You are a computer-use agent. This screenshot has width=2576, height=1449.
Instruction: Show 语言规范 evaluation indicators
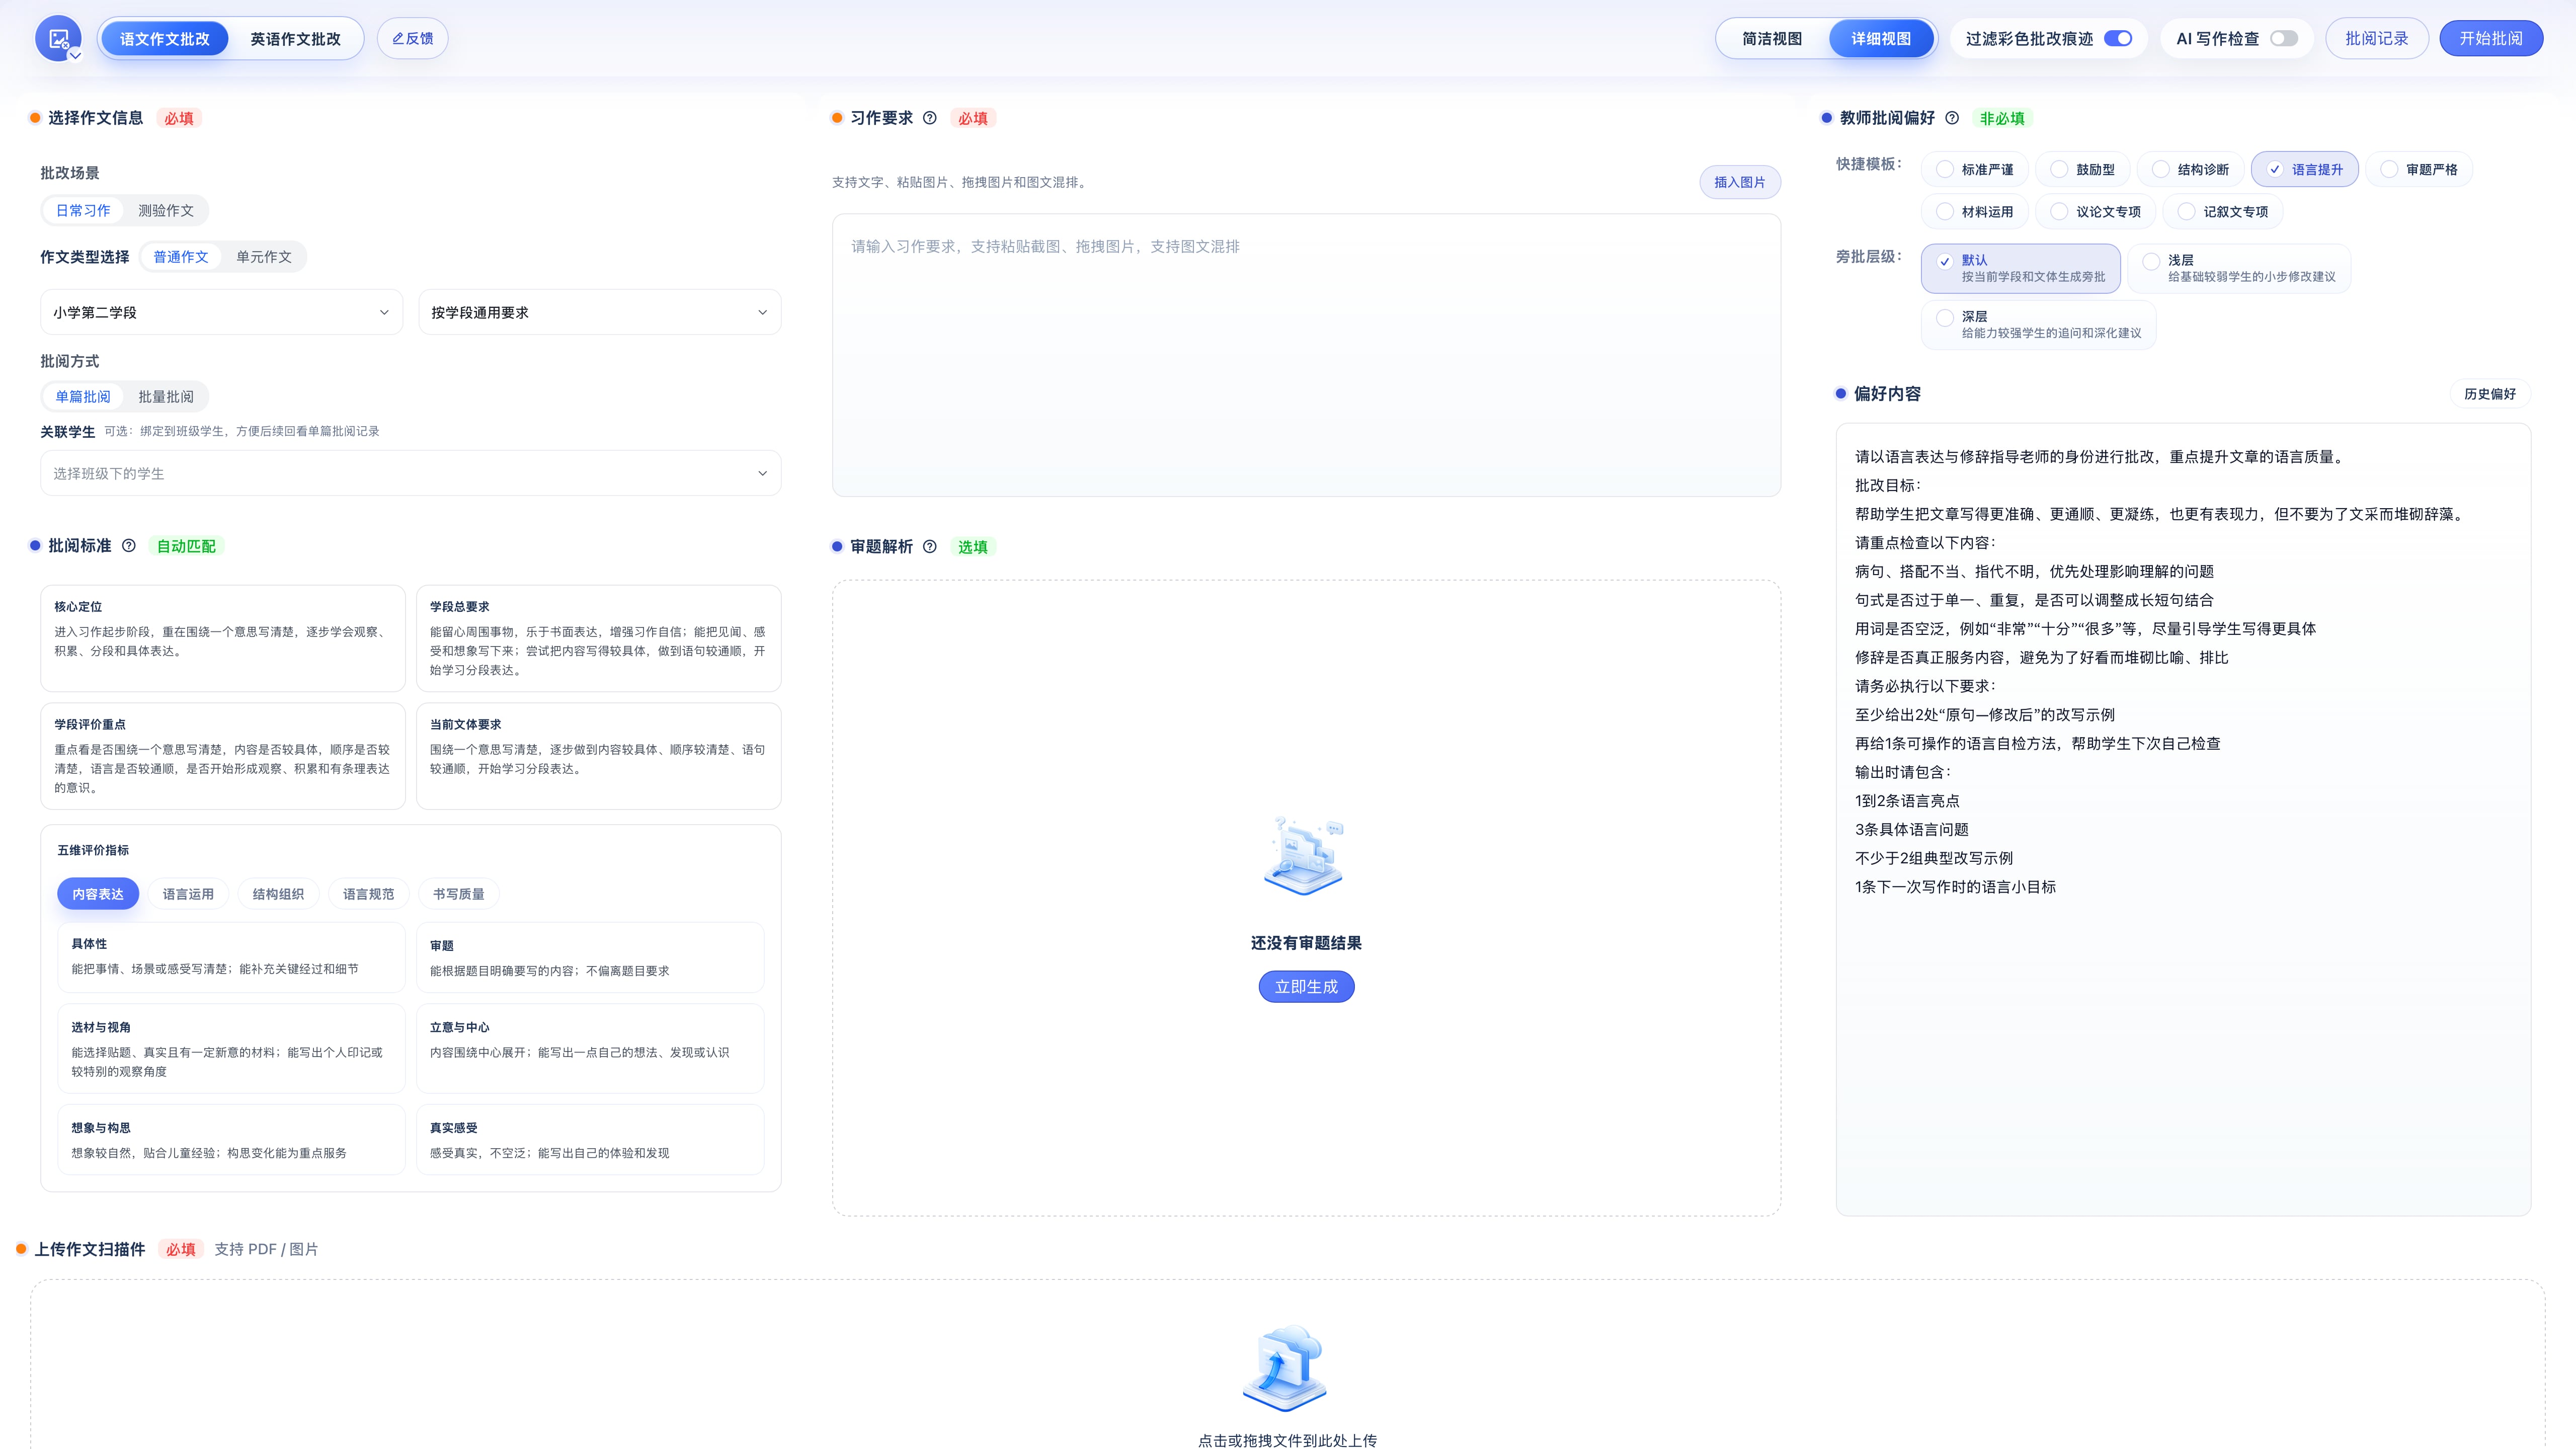coord(368,894)
